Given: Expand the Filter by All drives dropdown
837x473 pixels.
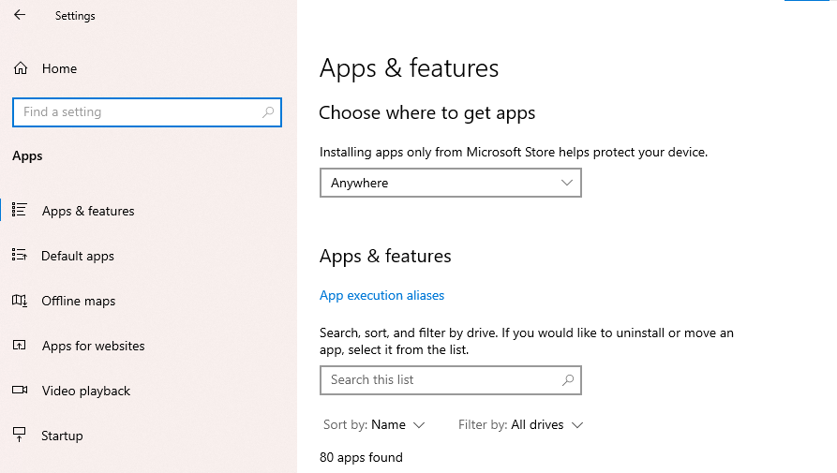Looking at the screenshot, I should coord(520,425).
